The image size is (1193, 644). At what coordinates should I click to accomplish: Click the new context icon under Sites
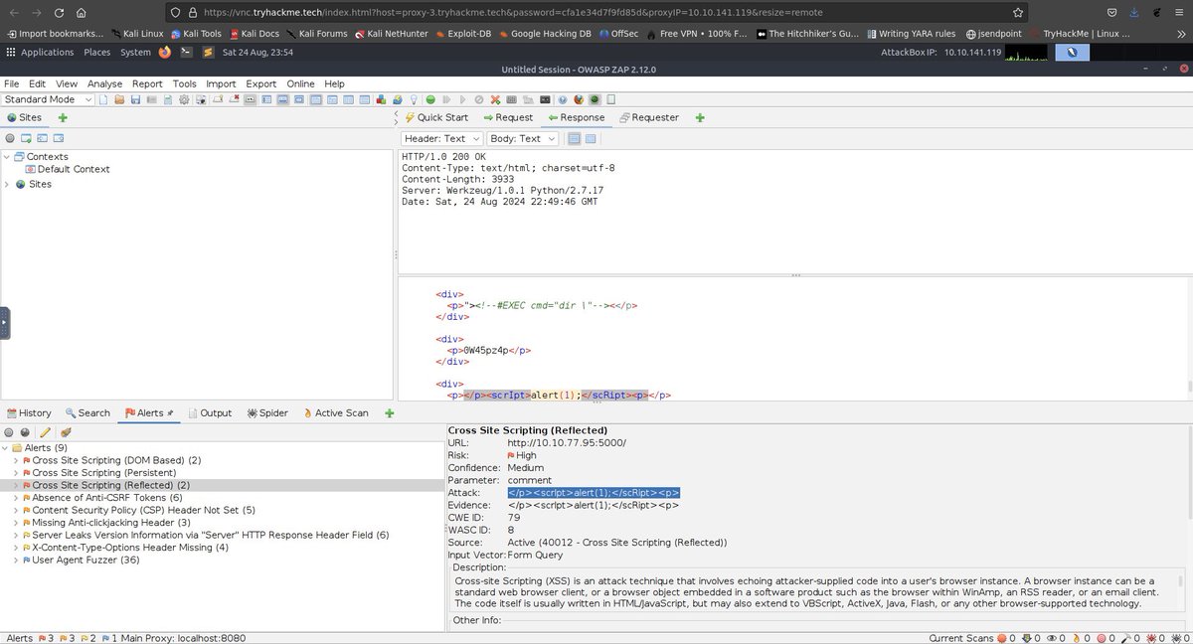point(27,138)
